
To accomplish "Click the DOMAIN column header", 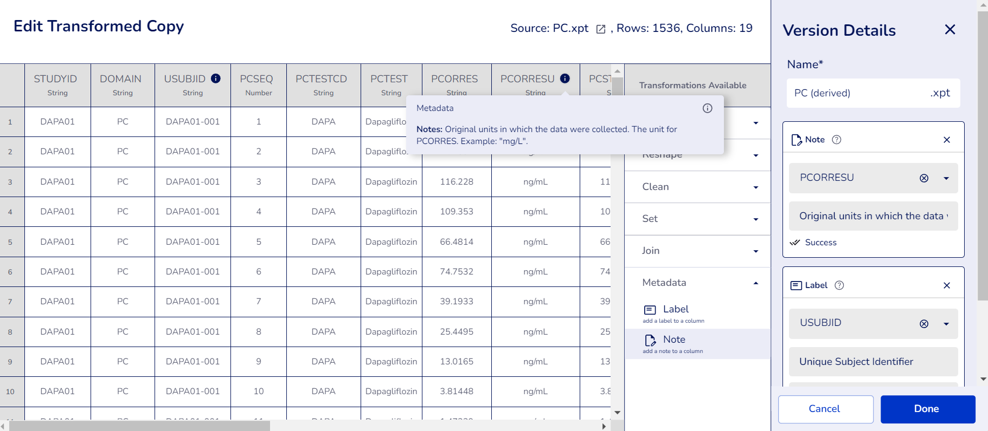I will click(x=123, y=85).
